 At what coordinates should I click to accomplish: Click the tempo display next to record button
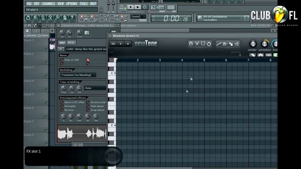tap(157, 8)
